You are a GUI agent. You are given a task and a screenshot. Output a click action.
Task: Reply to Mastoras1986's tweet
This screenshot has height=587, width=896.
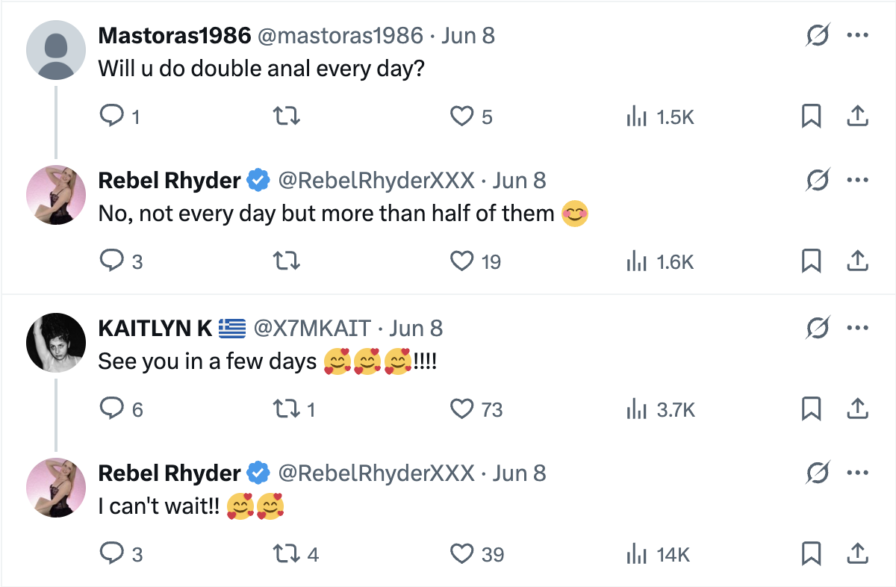click(x=111, y=117)
